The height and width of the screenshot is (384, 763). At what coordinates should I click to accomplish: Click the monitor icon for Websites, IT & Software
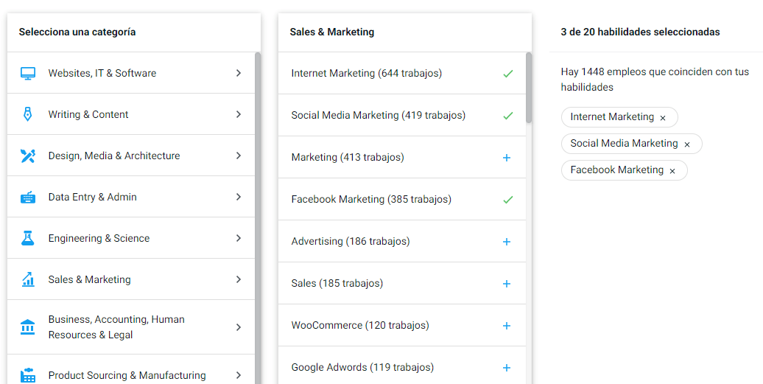[28, 74]
